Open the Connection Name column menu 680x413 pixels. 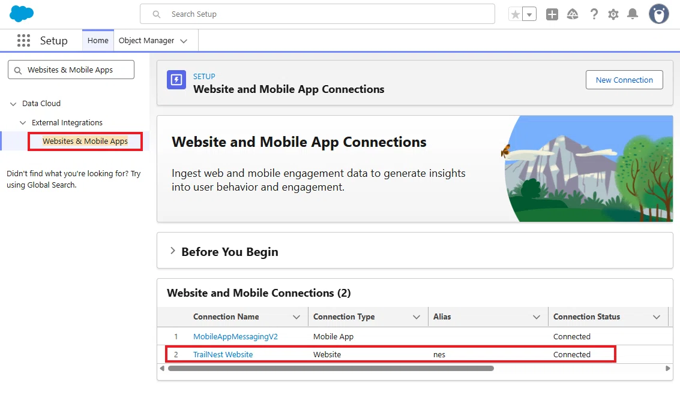pos(296,317)
